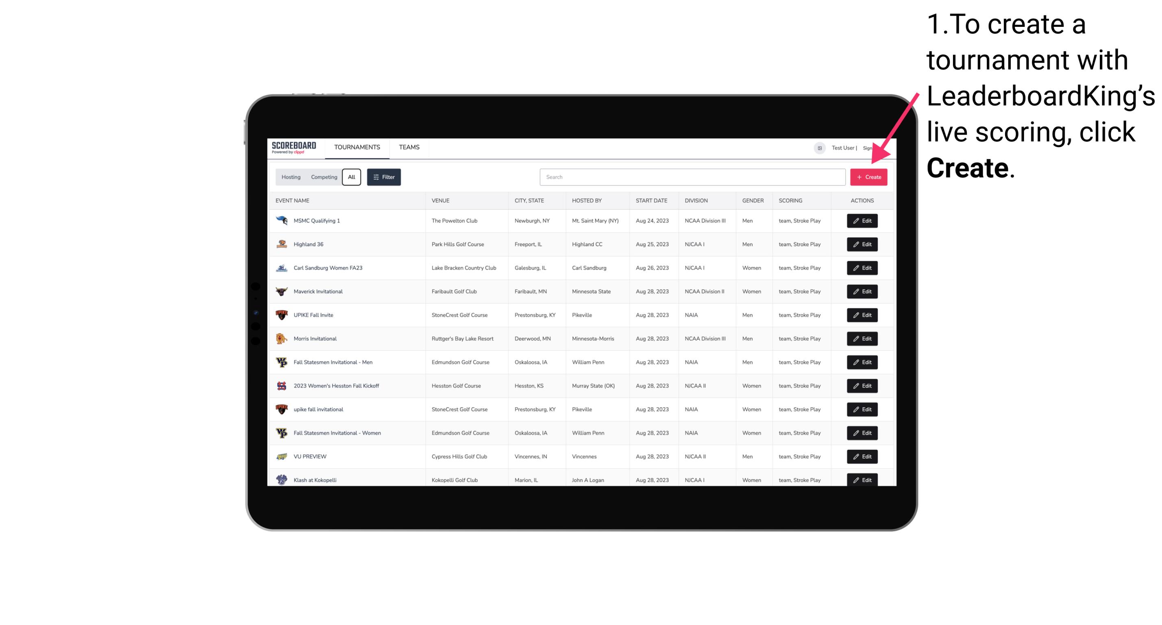The width and height of the screenshot is (1162, 625).
Task: Toggle the Competing filter button
Action: [323, 177]
